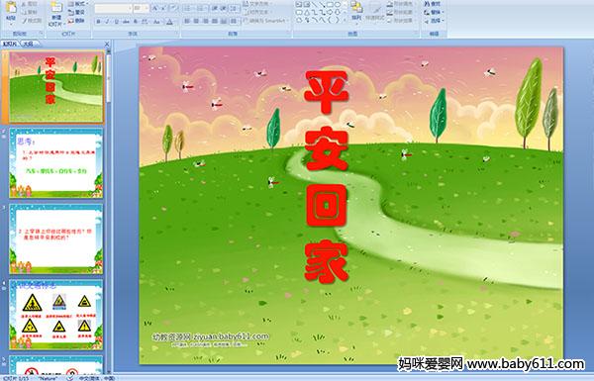
Task: Toggle Bold formatting button
Action: coord(98,22)
